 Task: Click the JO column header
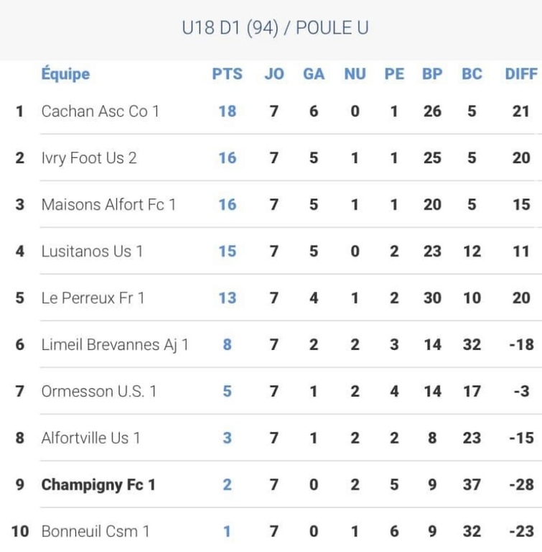coord(274,74)
